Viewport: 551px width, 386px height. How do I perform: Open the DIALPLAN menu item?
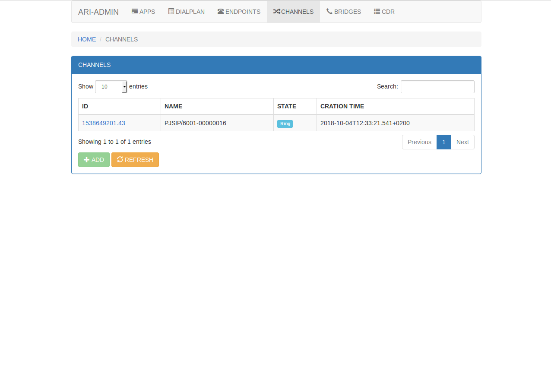[187, 12]
